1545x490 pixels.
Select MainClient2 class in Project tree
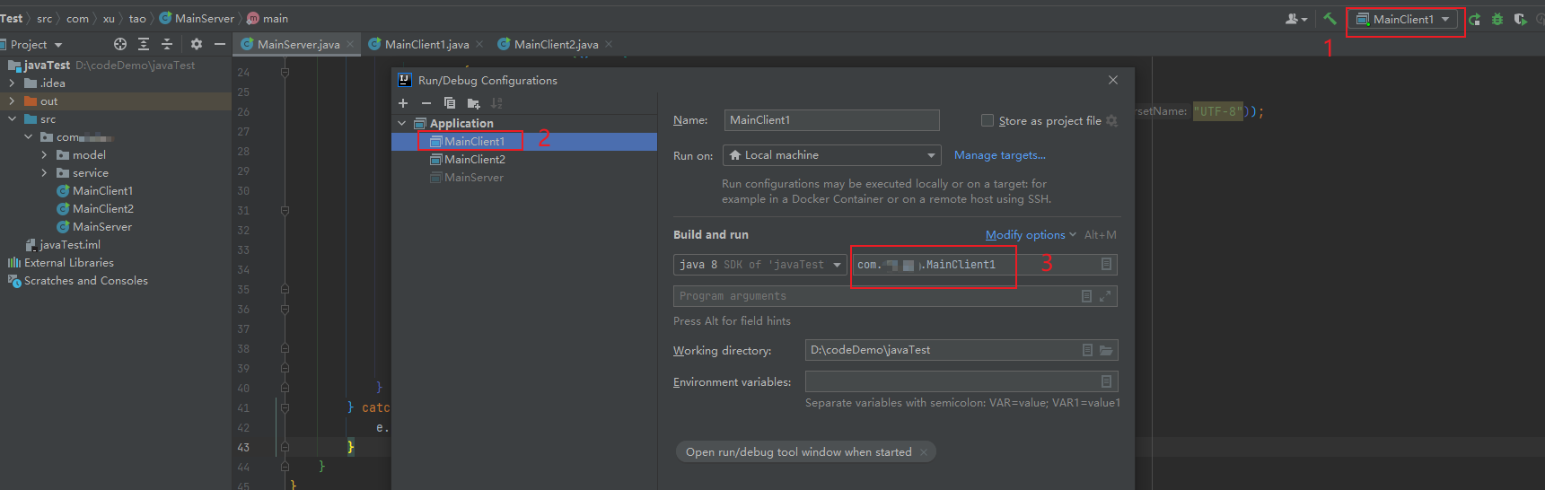tap(94, 209)
